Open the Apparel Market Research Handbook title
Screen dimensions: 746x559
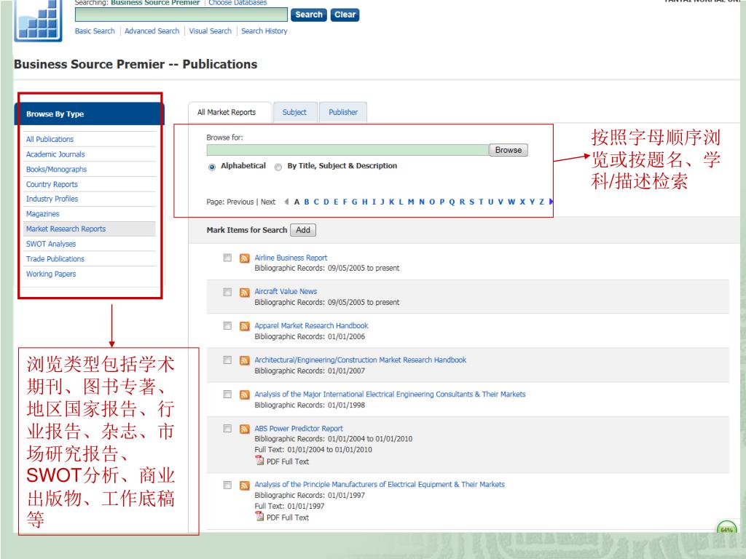point(311,325)
